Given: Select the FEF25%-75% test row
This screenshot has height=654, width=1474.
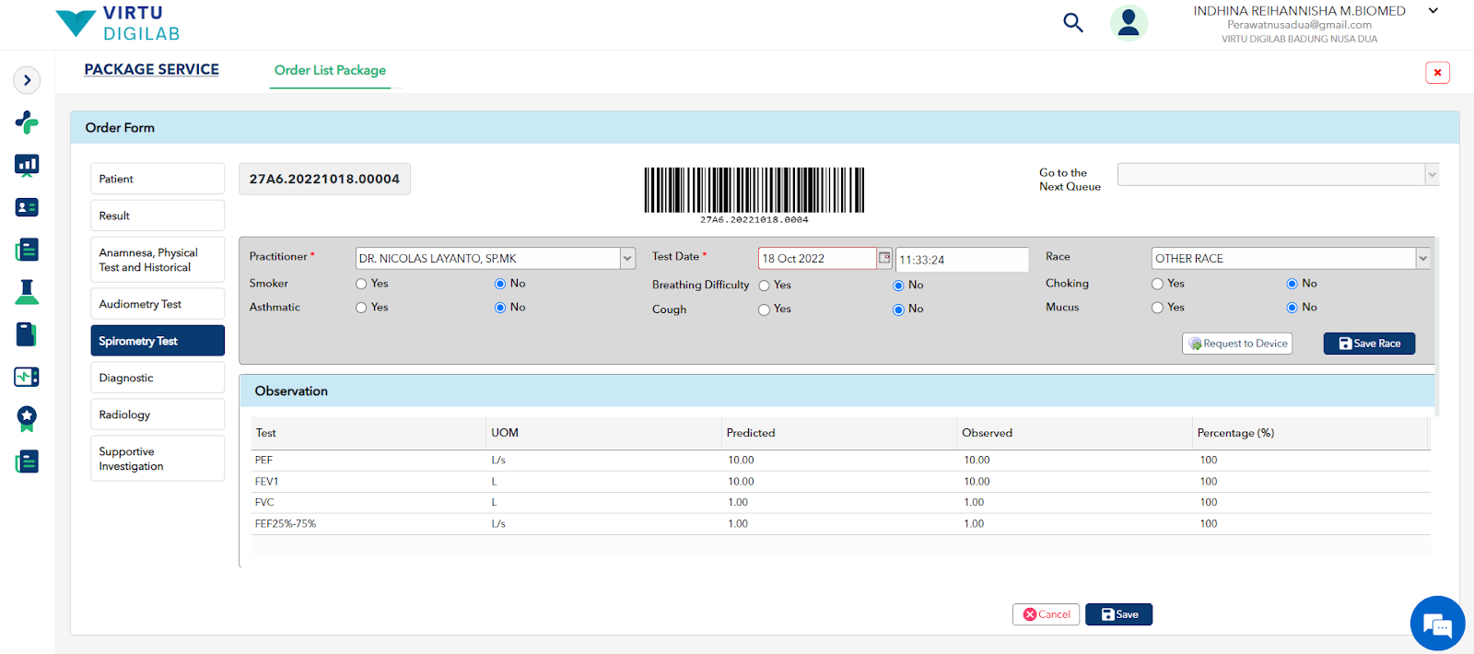Looking at the screenshot, I should pos(841,524).
